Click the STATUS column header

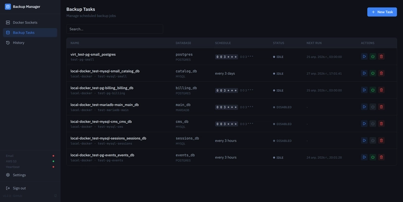coord(278,43)
